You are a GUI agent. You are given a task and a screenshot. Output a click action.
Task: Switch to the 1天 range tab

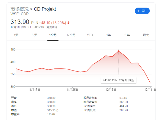click(16, 35)
